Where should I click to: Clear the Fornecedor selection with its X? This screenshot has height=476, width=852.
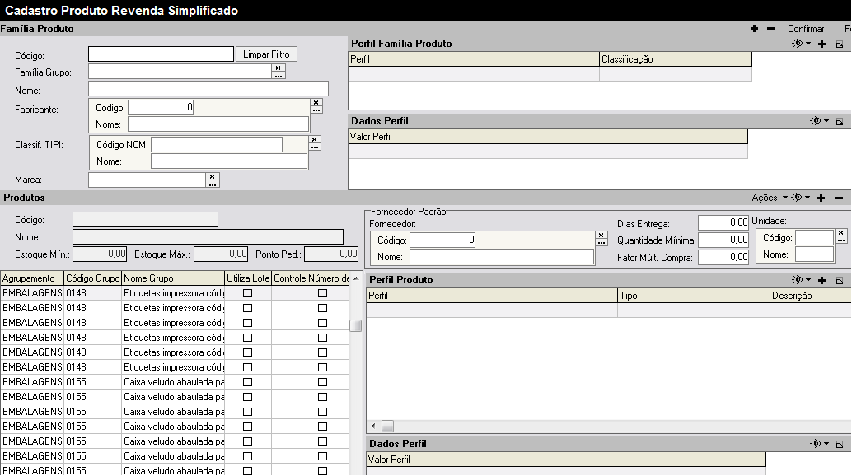click(602, 235)
